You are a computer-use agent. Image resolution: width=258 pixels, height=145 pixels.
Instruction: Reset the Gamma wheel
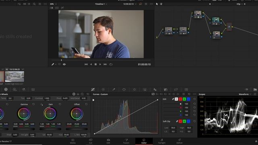coord(33,104)
